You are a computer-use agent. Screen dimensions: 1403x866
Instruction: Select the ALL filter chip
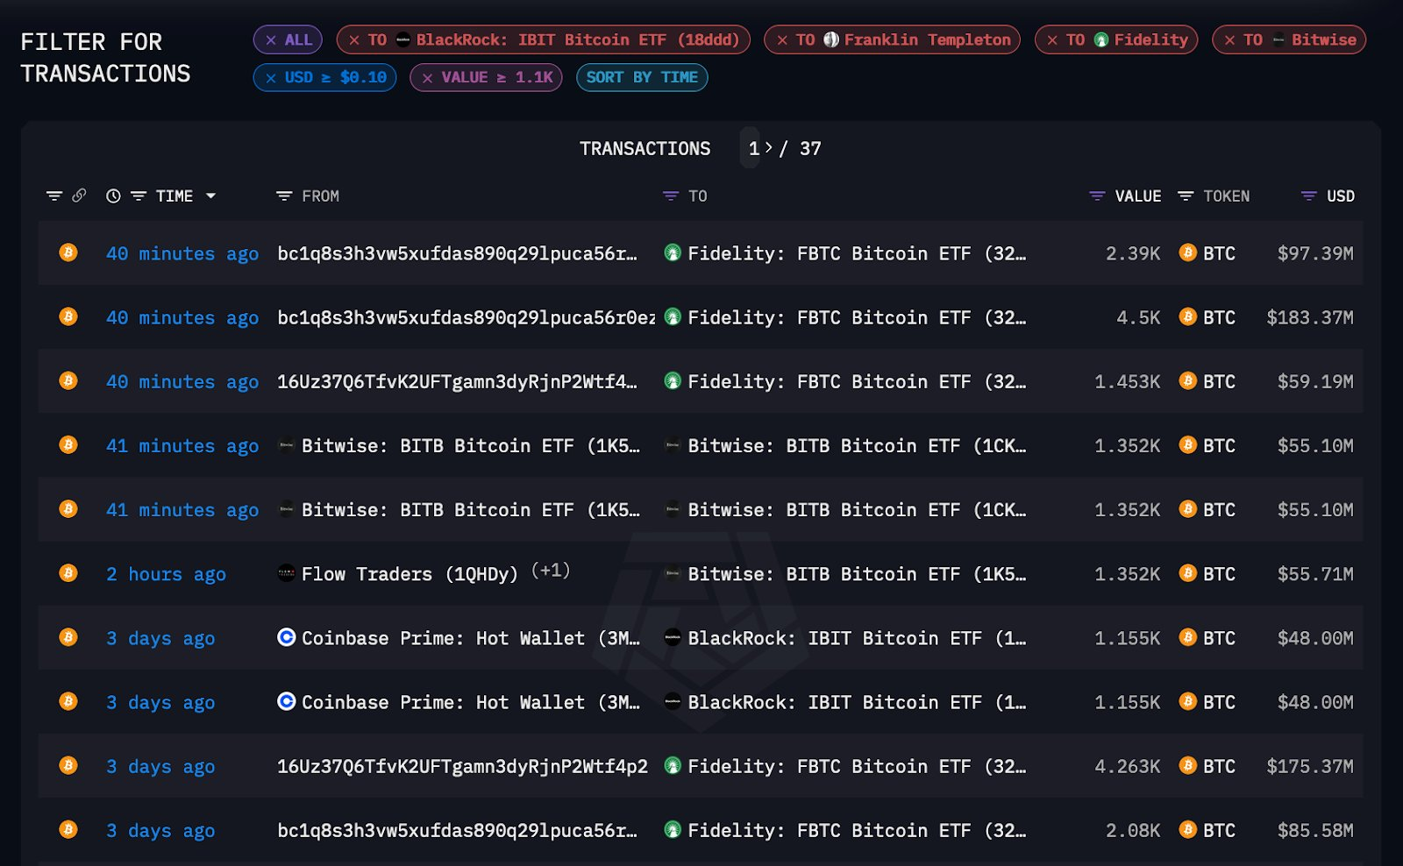[288, 39]
